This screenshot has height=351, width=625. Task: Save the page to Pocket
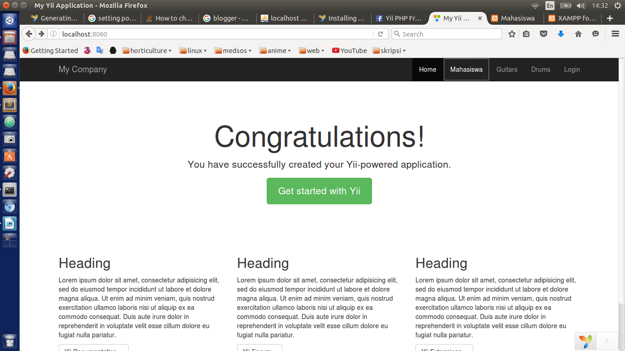coord(544,34)
